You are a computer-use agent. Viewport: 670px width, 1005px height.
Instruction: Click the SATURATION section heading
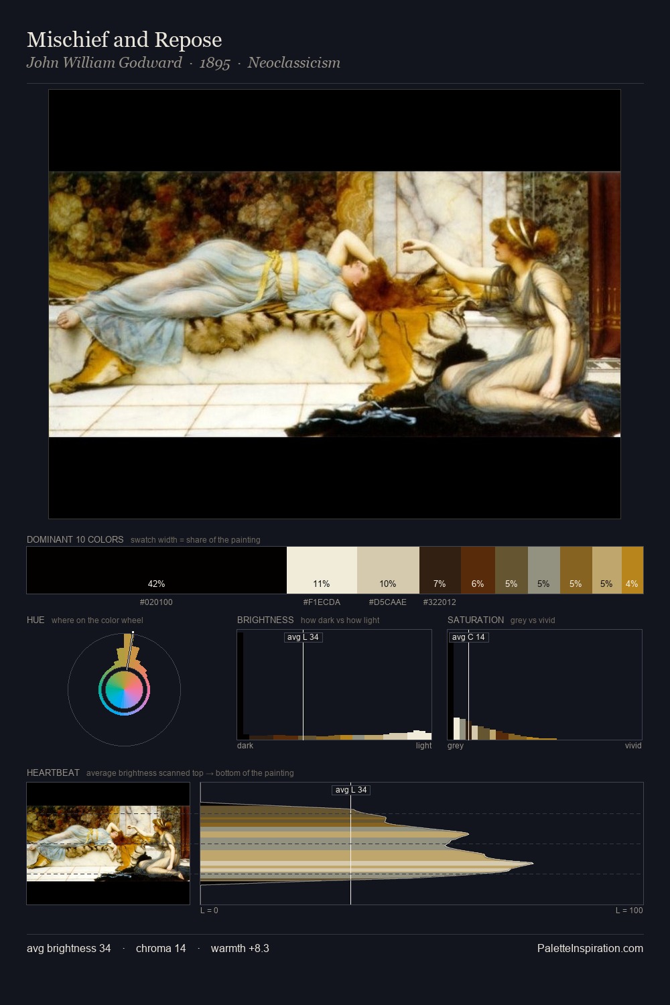(476, 620)
